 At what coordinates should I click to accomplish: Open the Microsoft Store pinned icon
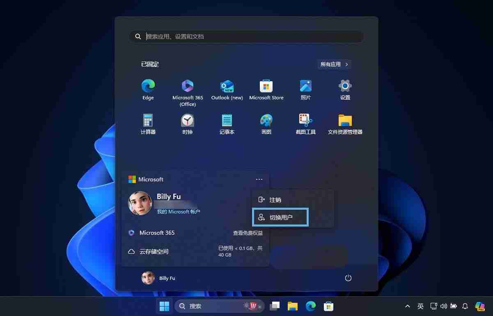[266, 87]
